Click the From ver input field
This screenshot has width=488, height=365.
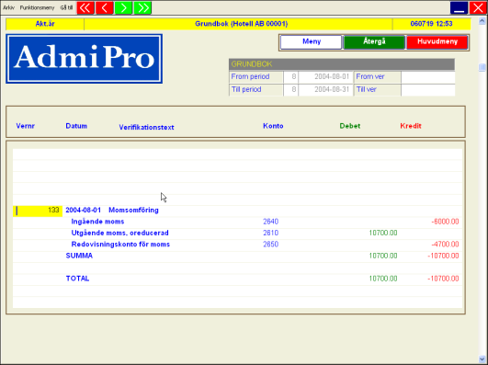(x=428, y=77)
